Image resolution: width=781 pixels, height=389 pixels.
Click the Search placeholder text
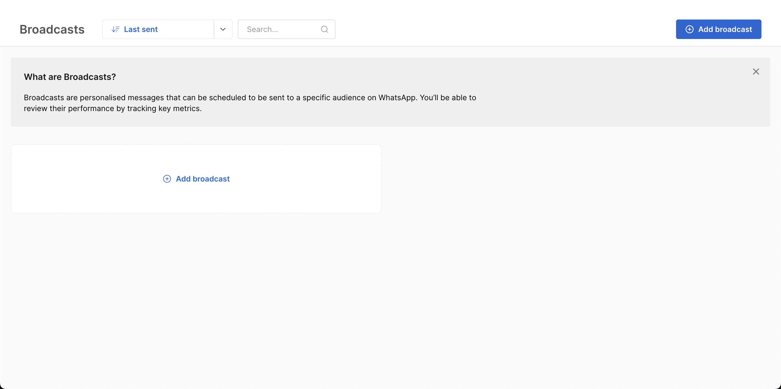pyautogui.click(x=262, y=29)
